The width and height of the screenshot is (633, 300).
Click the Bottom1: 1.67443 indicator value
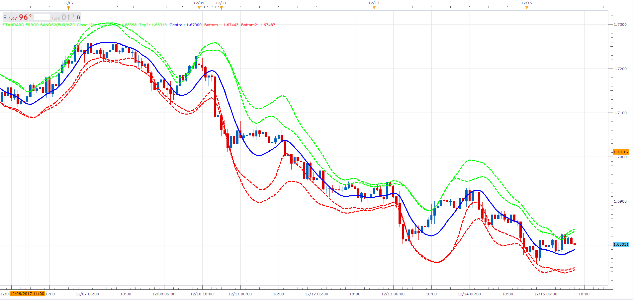pos(221,25)
